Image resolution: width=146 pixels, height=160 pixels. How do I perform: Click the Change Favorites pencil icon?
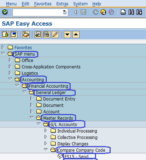tap(55, 35)
